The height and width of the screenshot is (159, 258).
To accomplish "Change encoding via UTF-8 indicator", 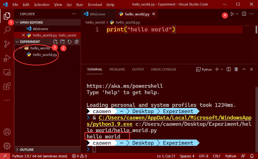I will pos(204,156).
